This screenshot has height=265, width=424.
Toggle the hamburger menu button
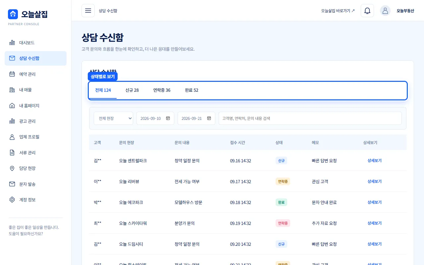pos(88,11)
